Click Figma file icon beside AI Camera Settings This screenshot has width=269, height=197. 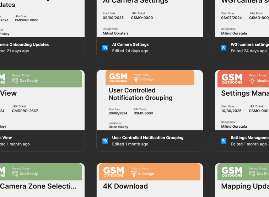tap(105, 48)
